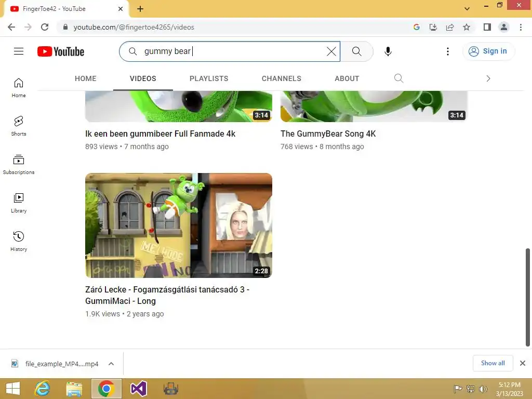The image size is (532, 399).
Task: Switch to the channel HOME tab
Action: coord(86,79)
